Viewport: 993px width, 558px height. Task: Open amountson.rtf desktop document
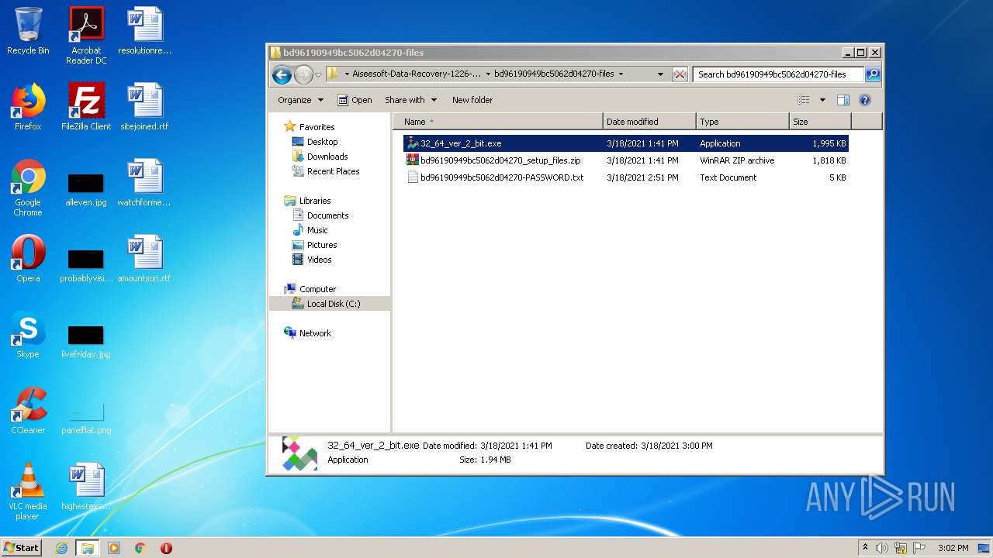click(x=144, y=259)
